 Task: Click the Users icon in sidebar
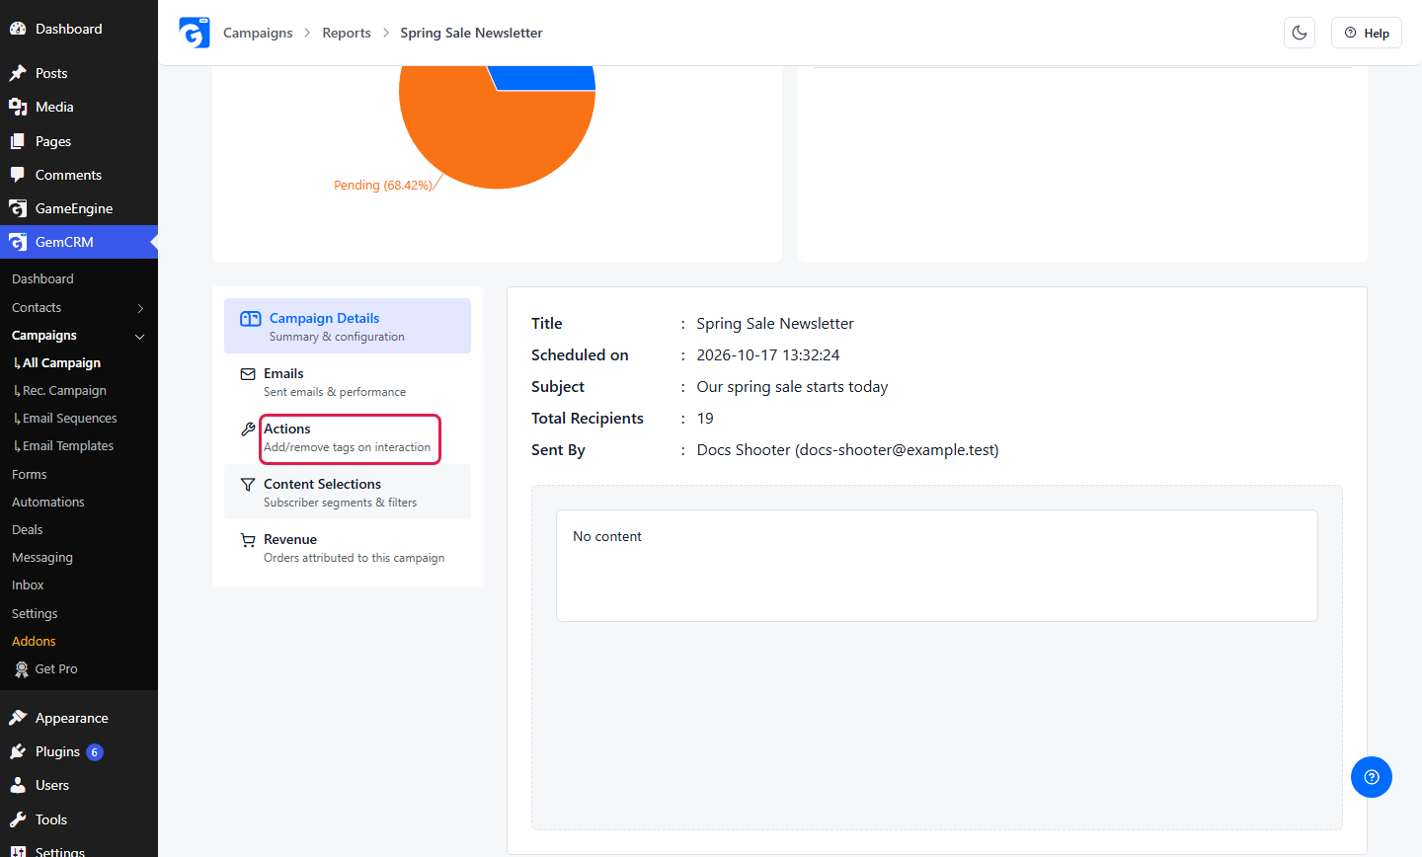tap(18, 786)
